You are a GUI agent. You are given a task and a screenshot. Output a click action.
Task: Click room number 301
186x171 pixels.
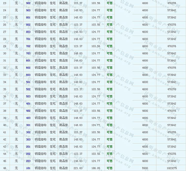coord(28,125)
